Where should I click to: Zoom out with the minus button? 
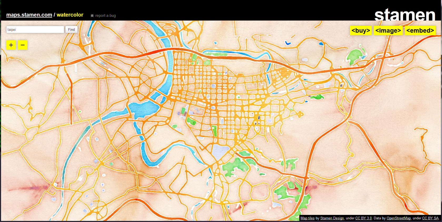(23, 45)
